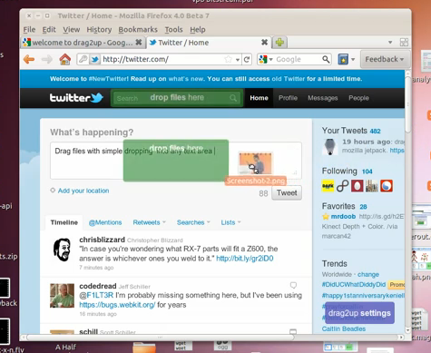Click the grayed forward arrow button
This screenshot has height=353, width=431.
47,59
